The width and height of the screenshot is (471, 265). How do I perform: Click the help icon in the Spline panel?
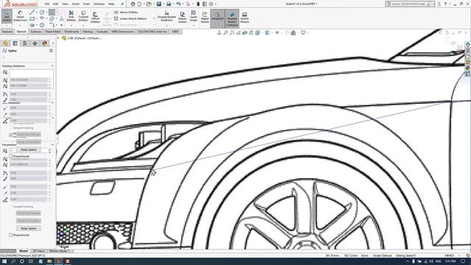[51, 51]
